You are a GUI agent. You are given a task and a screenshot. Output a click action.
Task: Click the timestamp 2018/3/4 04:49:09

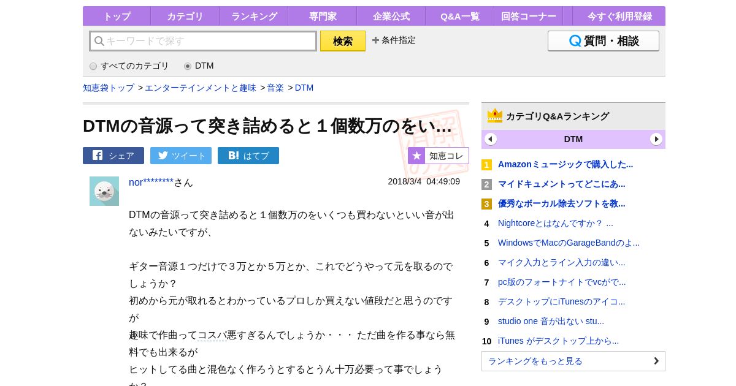point(424,181)
